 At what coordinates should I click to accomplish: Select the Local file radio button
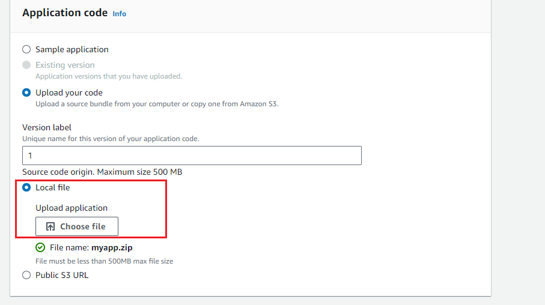click(26, 187)
